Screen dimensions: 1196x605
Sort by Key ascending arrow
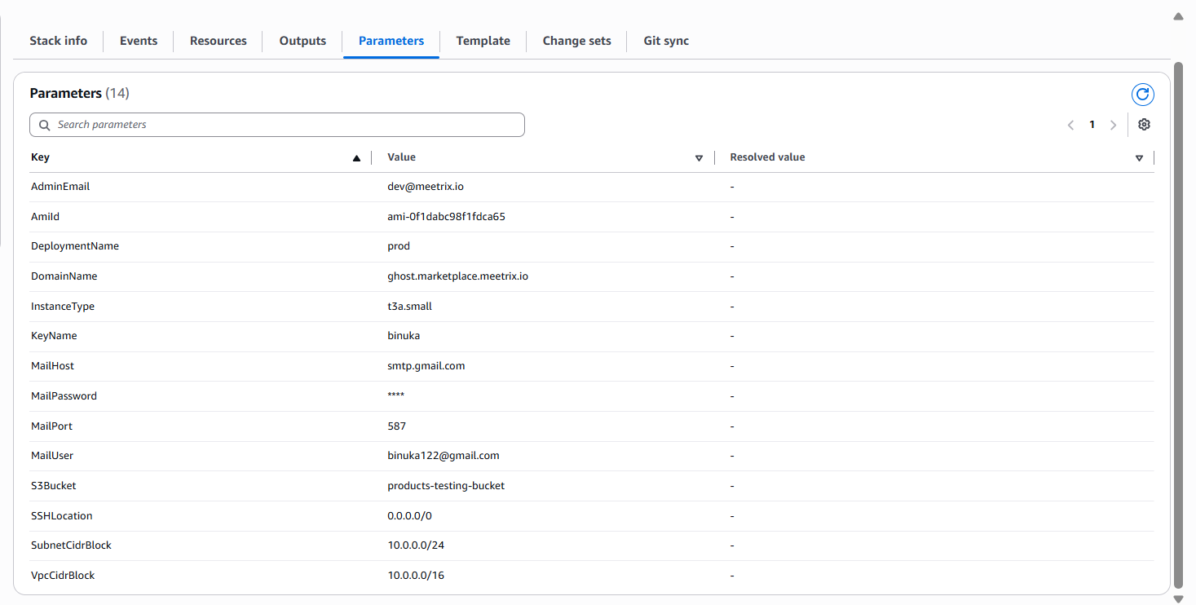(356, 158)
